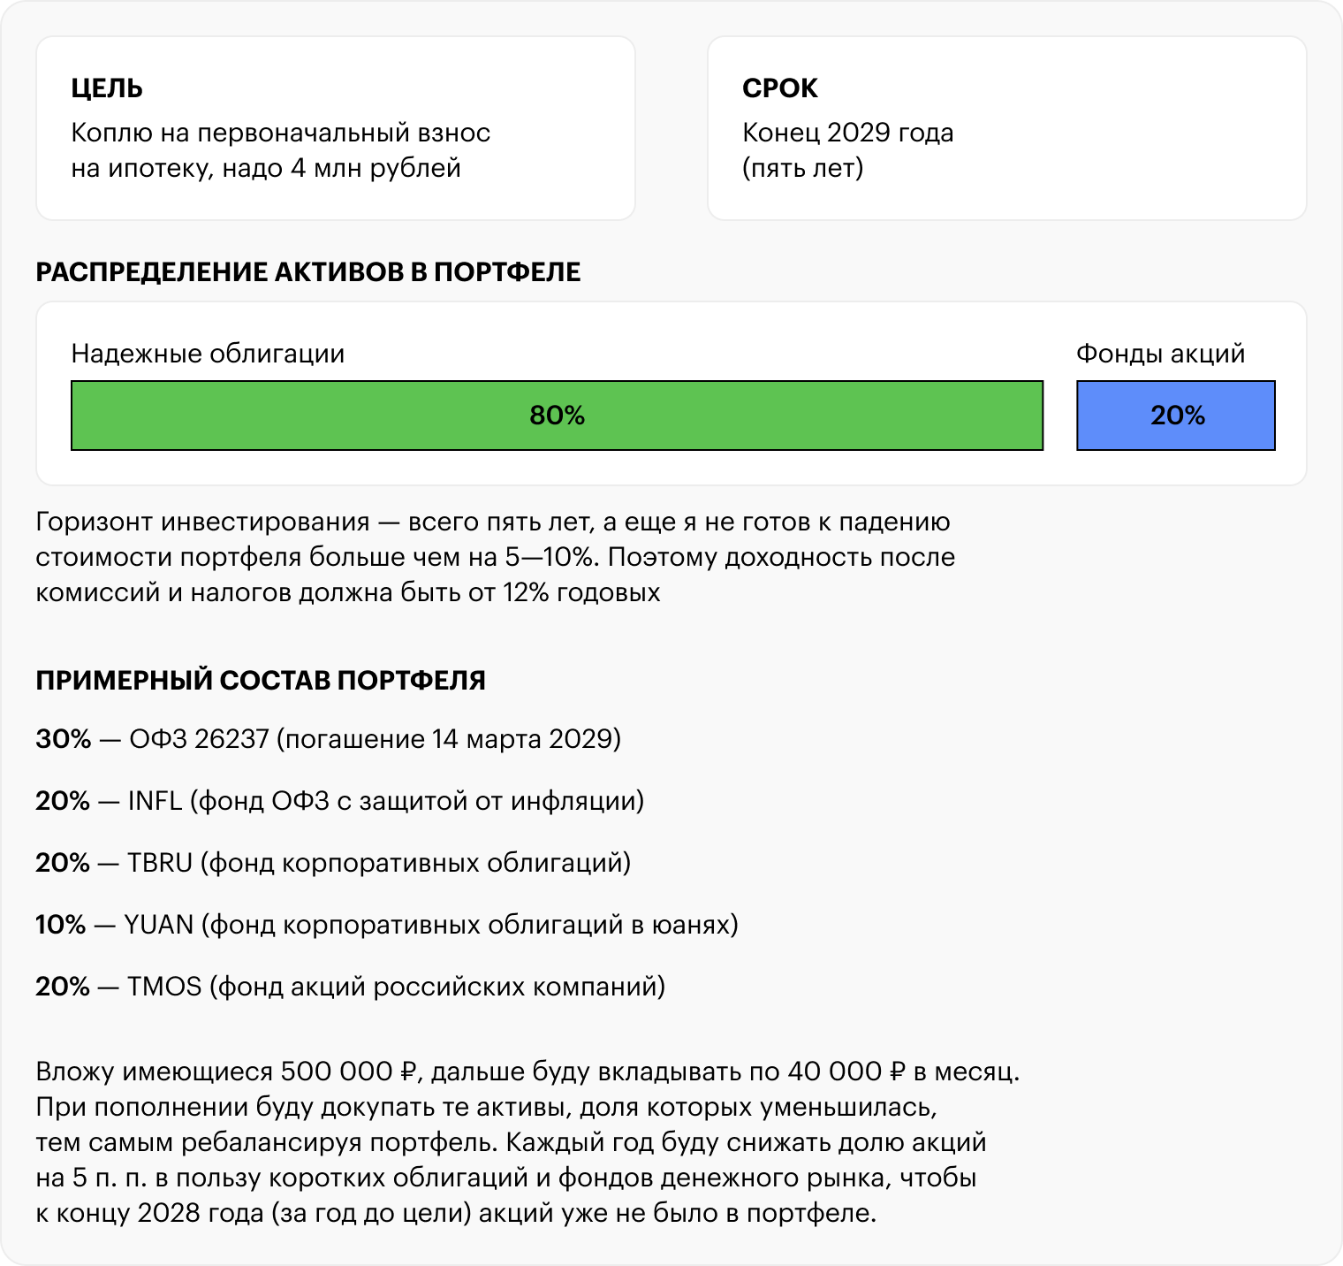
Task: Click the 'Примерный состав портфеля' heading
Action: (x=261, y=681)
